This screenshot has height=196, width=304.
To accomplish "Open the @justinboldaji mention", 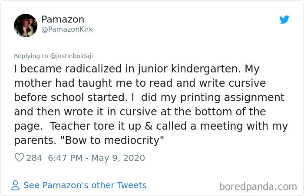I will [x=70, y=56].
